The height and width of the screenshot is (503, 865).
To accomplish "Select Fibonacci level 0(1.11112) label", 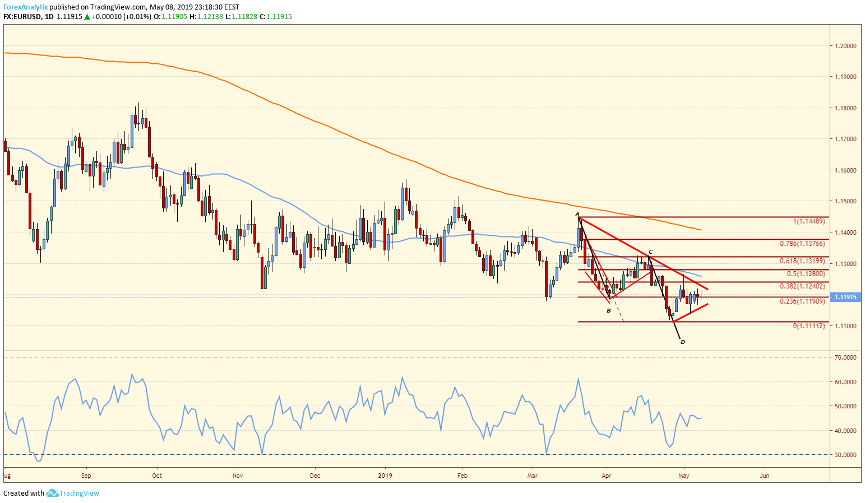I will [x=809, y=325].
